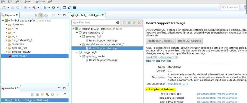
Task: Open dropdown arrow next to Run icon
Action: coord(58,8)
